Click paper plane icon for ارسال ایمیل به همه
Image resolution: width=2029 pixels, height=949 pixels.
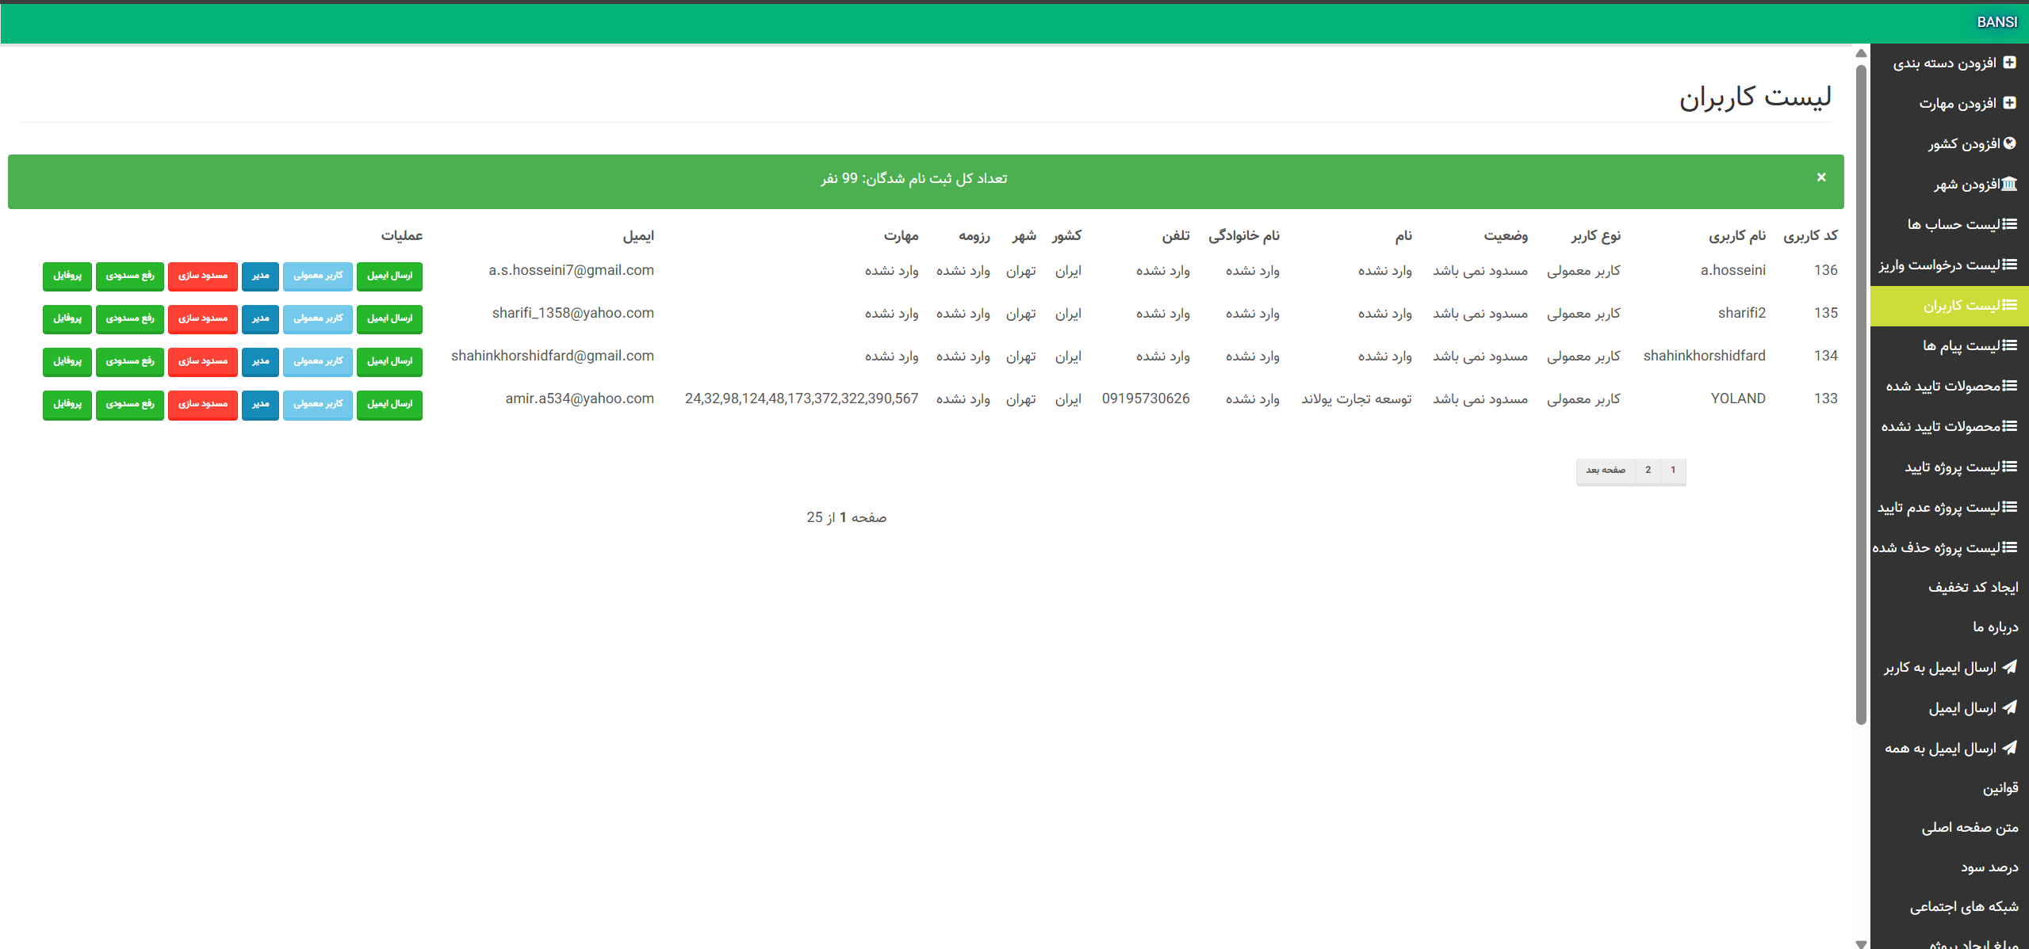click(x=2009, y=747)
